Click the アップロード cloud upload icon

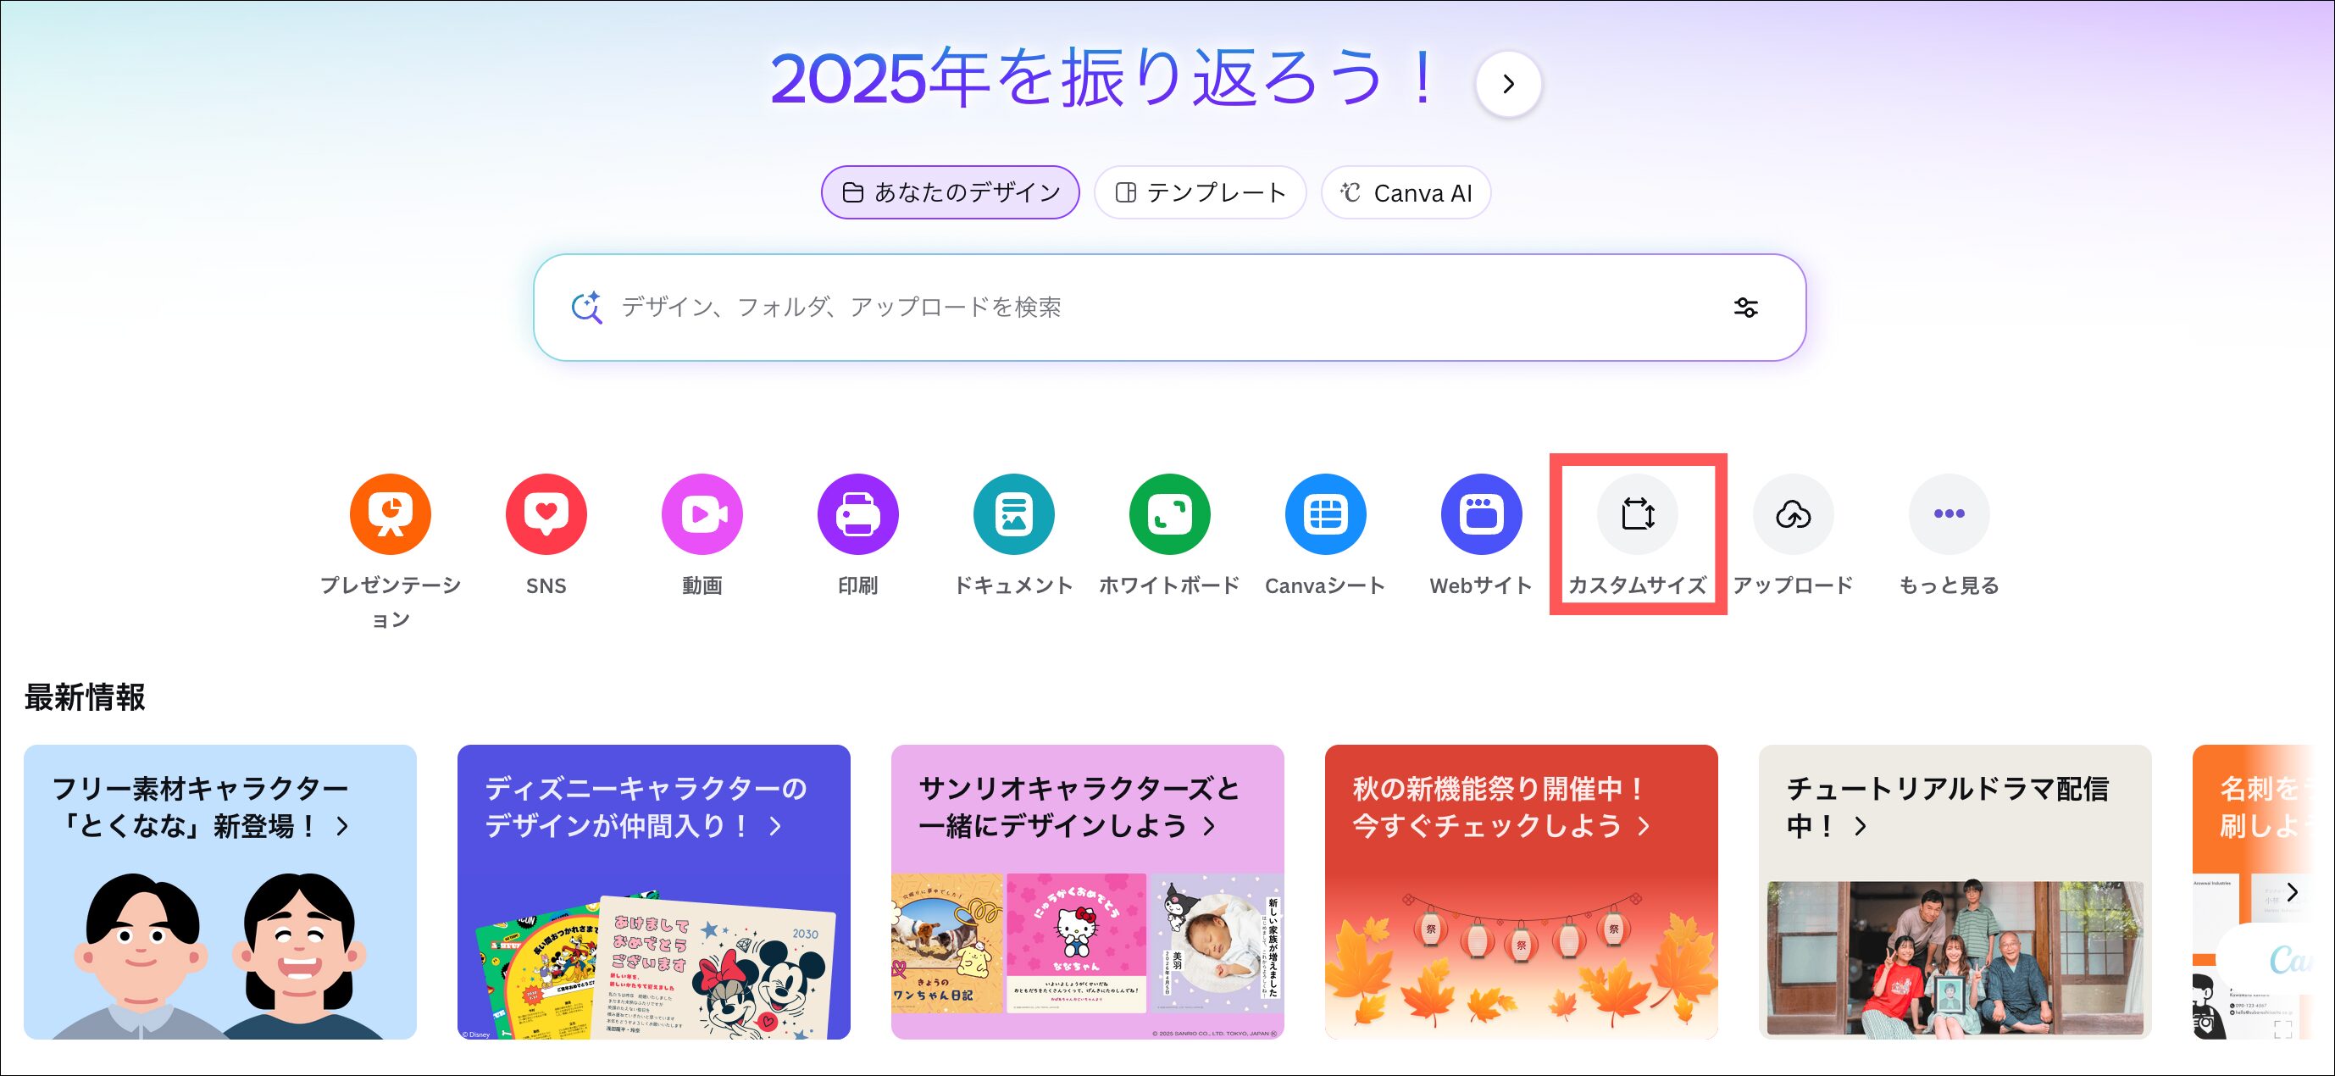(1793, 514)
